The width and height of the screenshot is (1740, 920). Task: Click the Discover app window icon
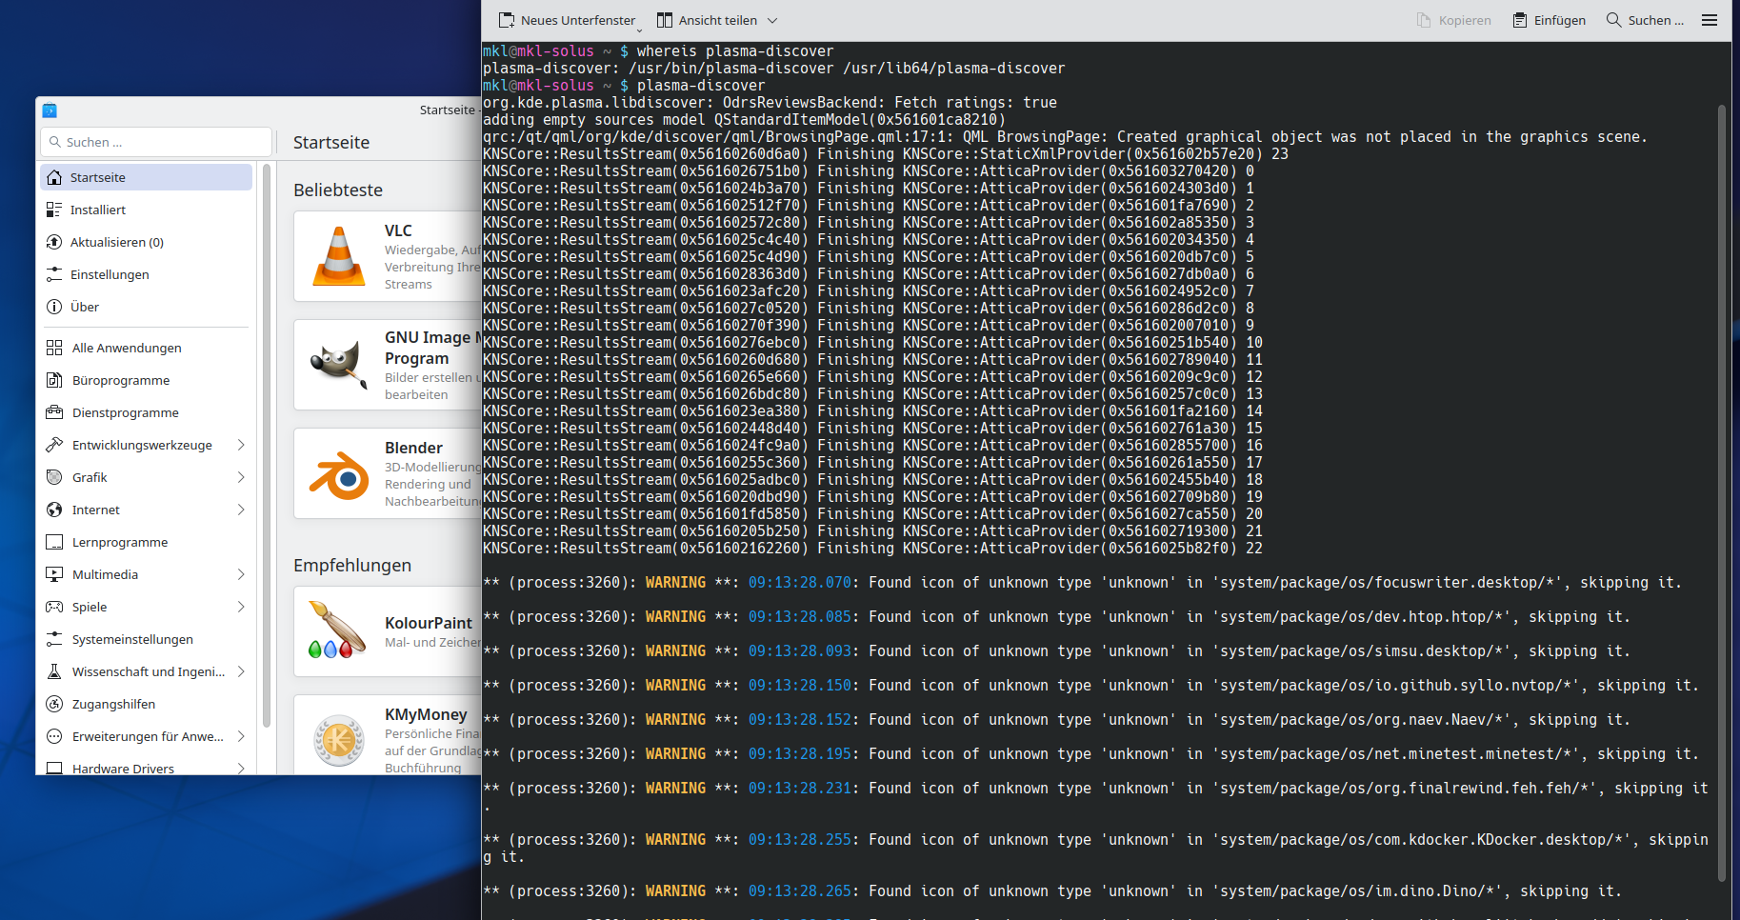click(50, 110)
